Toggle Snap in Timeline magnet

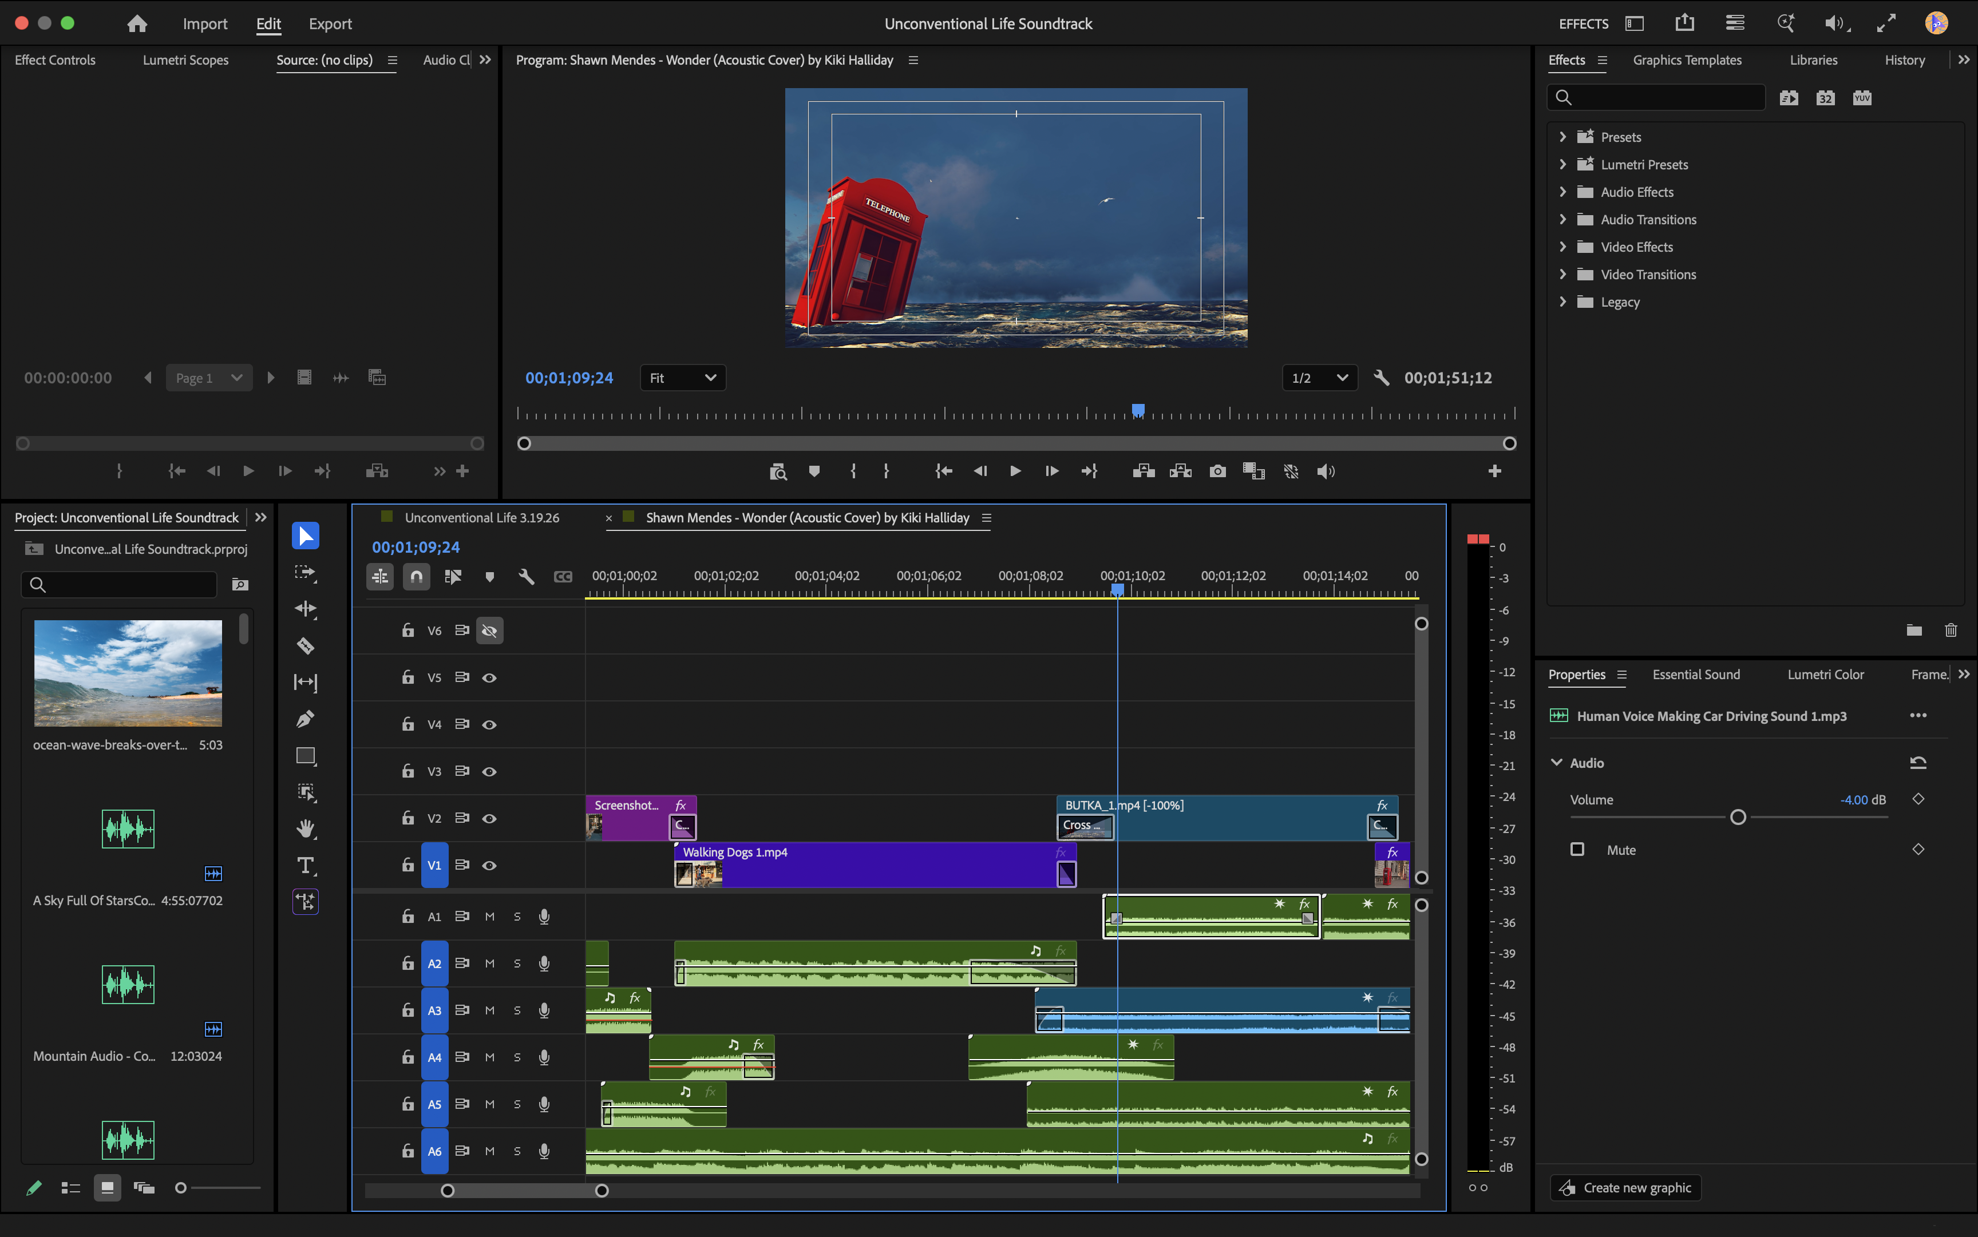[x=417, y=577]
